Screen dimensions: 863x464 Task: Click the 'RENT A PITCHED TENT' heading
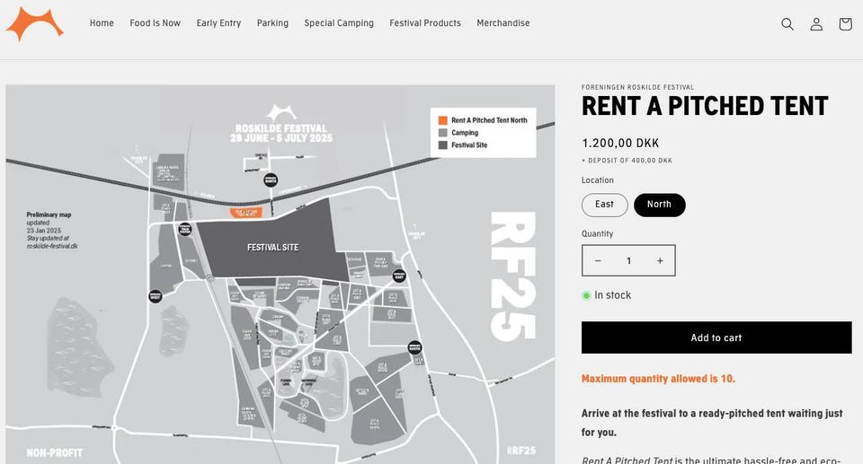[x=705, y=106]
